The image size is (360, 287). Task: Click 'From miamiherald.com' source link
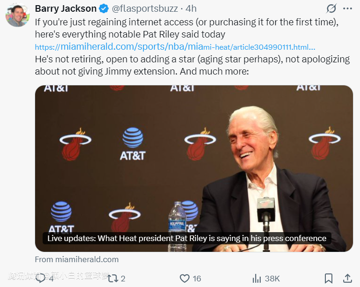pyautogui.click(x=77, y=259)
